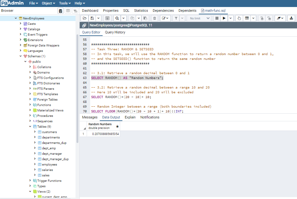Click the Save File disk icon
This screenshot has width=297, height=199.
[x=92, y=18]
